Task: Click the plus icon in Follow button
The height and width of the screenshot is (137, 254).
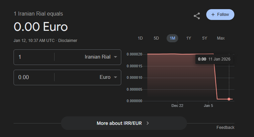Action: click(x=213, y=15)
